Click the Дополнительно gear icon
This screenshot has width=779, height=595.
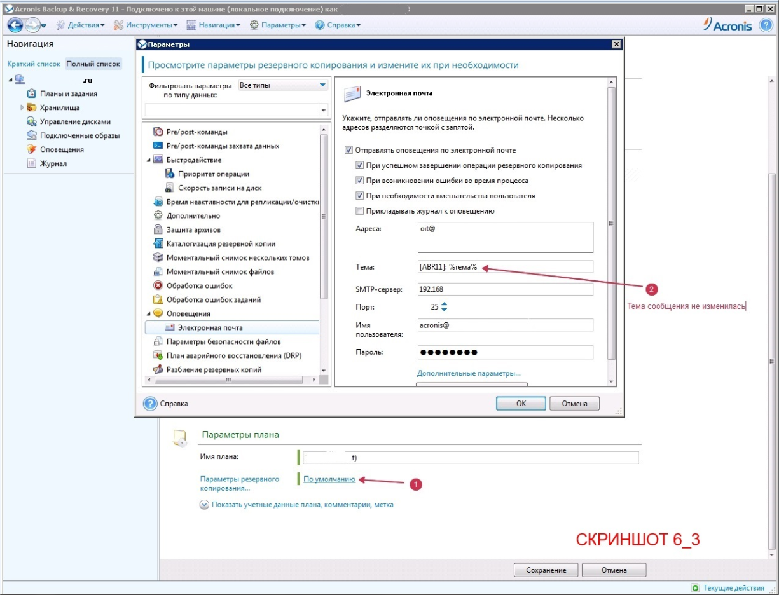coord(159,216)
